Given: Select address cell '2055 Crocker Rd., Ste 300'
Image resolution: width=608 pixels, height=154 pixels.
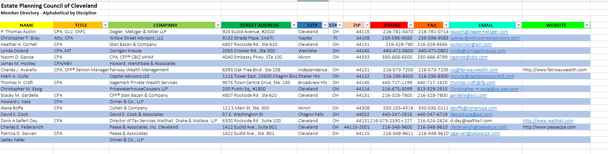Looking at the screenshot, I should (259, 51).
